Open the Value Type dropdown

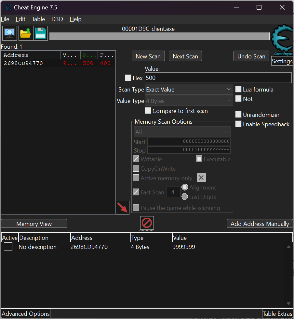(189, 101)
